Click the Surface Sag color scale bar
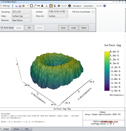 tap(107, 71)
